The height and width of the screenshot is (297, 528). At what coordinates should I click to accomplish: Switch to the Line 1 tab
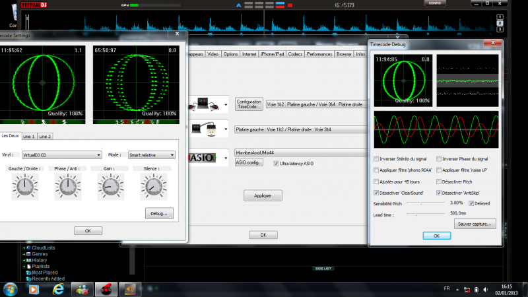29,137
